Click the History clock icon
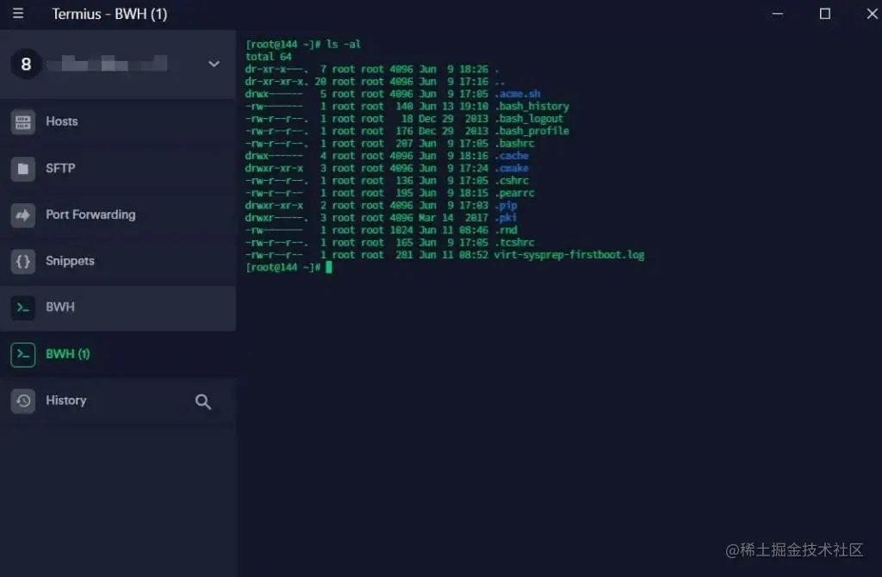Image resolution: width=882 pixels, height=577 pixels. pos(23,401)
